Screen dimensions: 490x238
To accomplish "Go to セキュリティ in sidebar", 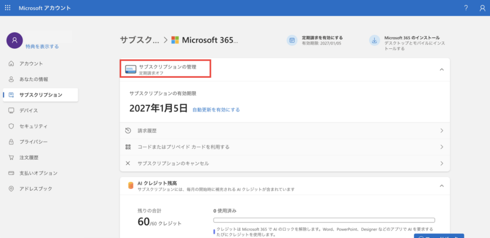I will [33, 126].
